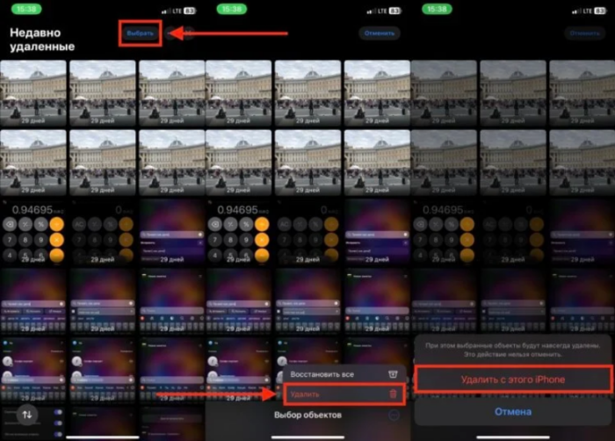The width and height of the screenshot is (615, 441).
Task: Tap the trash icon beside "Удалить"
Action: pos(392,394)
